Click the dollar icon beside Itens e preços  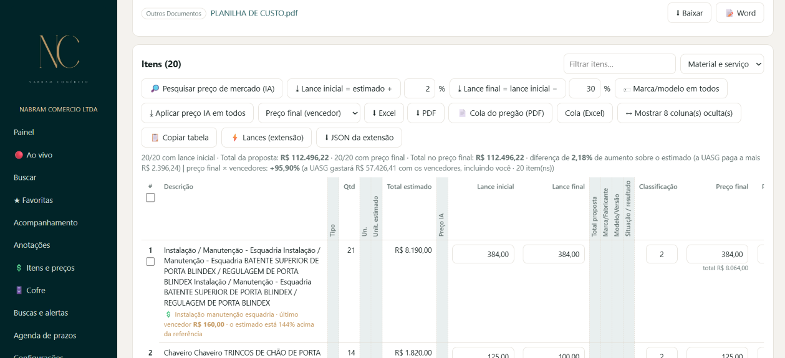click(x=19, y=268)
